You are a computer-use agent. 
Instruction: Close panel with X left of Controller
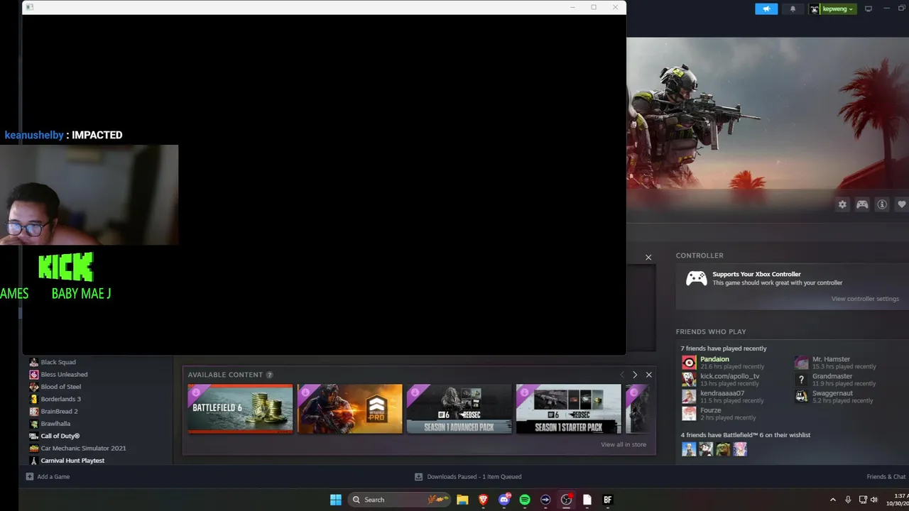[x=648, y=257]
